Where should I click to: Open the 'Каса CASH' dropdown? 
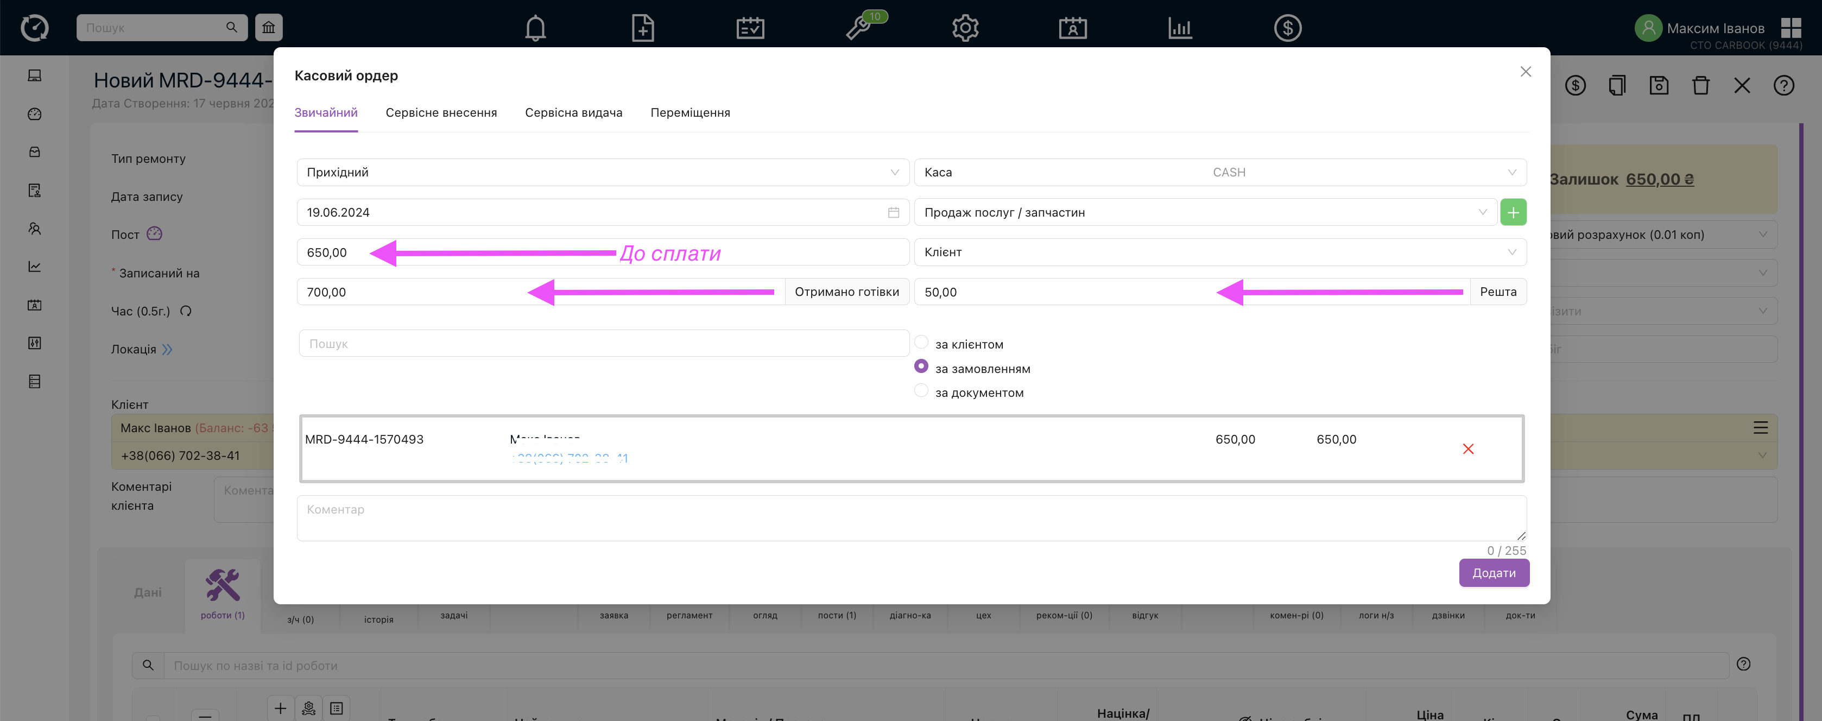click(1219, 172)
